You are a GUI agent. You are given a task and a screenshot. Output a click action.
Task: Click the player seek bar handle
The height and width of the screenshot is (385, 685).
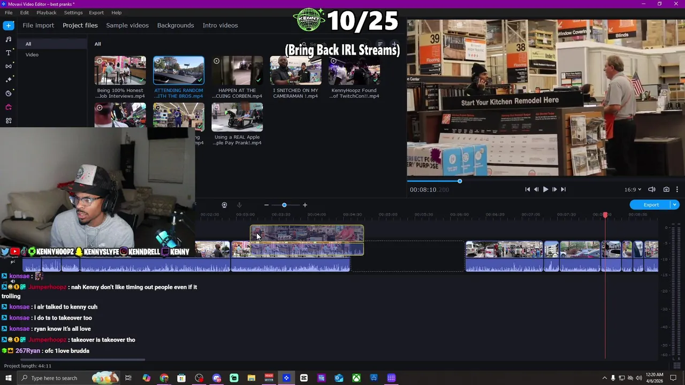(x=460, y=181)
